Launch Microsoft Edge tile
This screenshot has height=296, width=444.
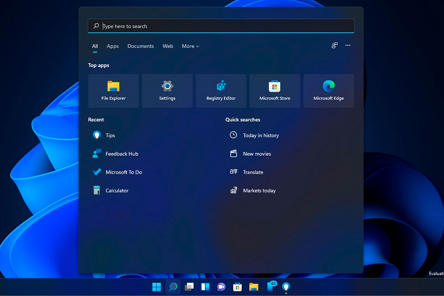[x=328, y=91]
